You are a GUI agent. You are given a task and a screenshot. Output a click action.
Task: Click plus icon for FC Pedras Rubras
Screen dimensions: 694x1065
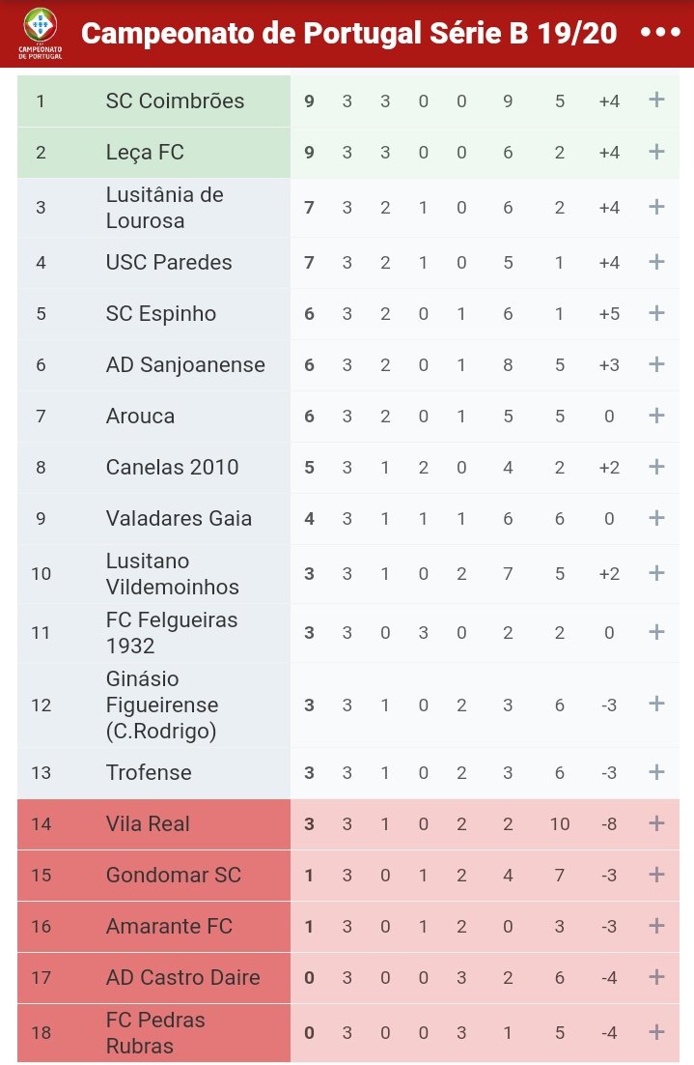tap(656, 1032)
